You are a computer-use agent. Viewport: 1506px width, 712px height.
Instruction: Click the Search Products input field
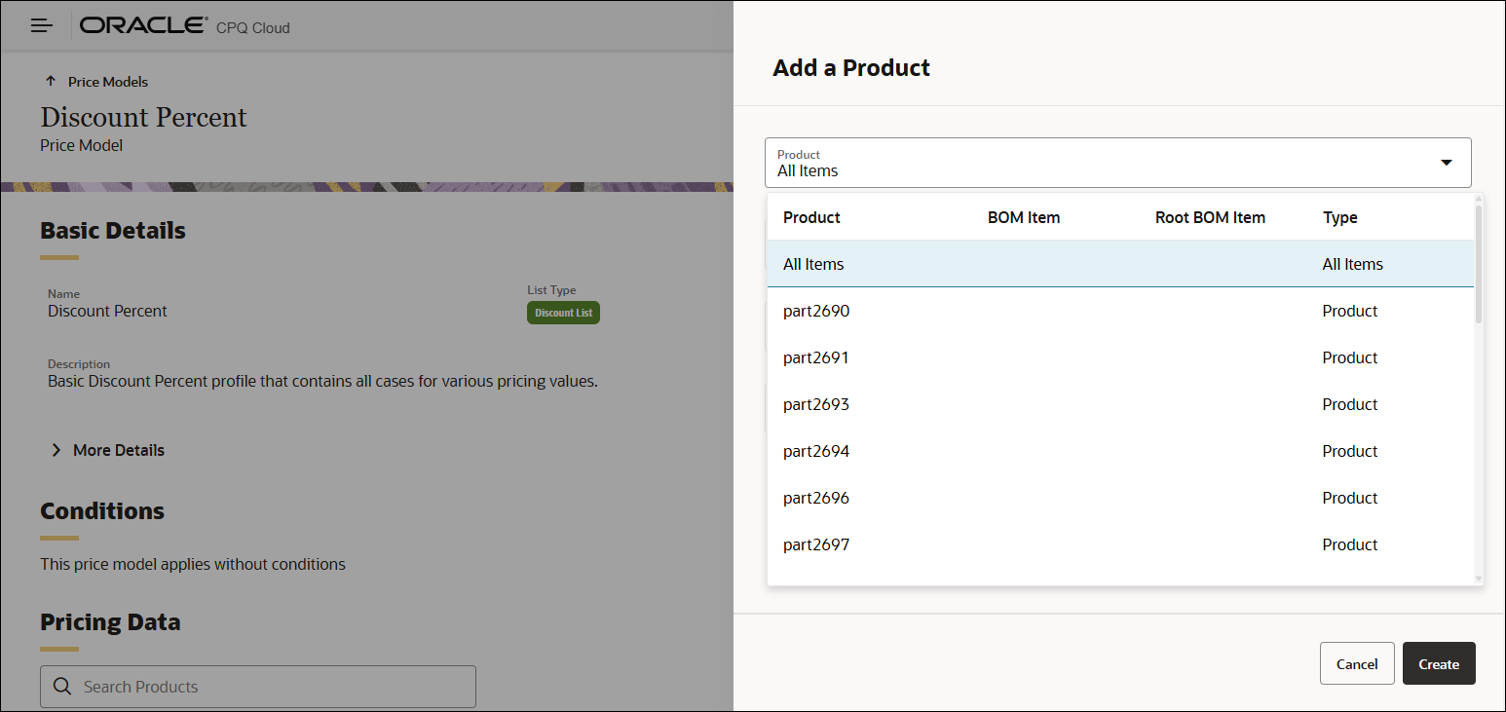[258, 686]
